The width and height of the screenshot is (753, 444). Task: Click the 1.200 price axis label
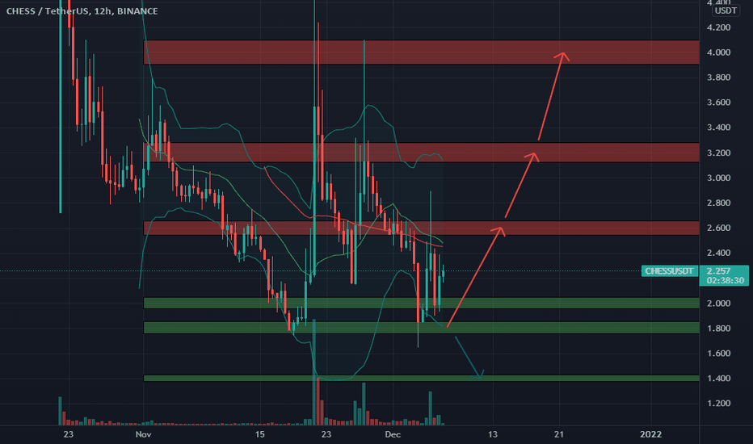718,403
